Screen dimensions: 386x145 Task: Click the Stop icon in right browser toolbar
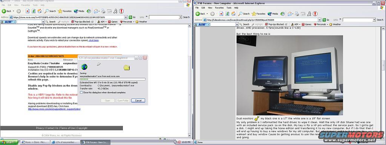(221, 14)
